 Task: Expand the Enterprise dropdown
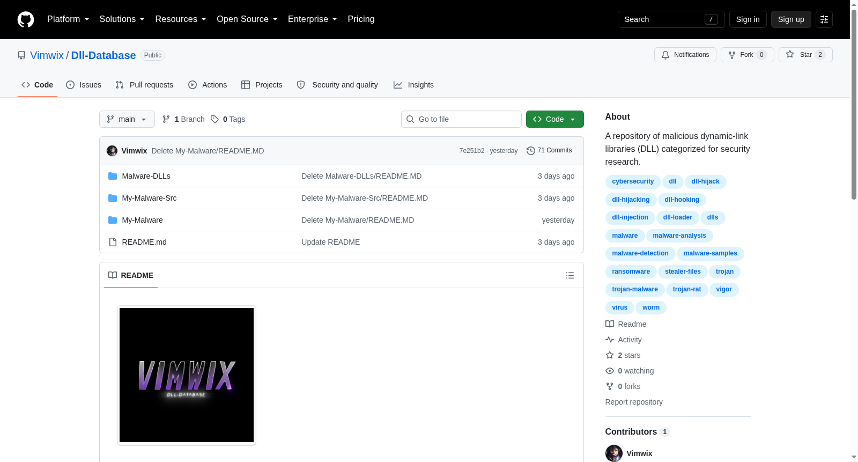point(312,19)
